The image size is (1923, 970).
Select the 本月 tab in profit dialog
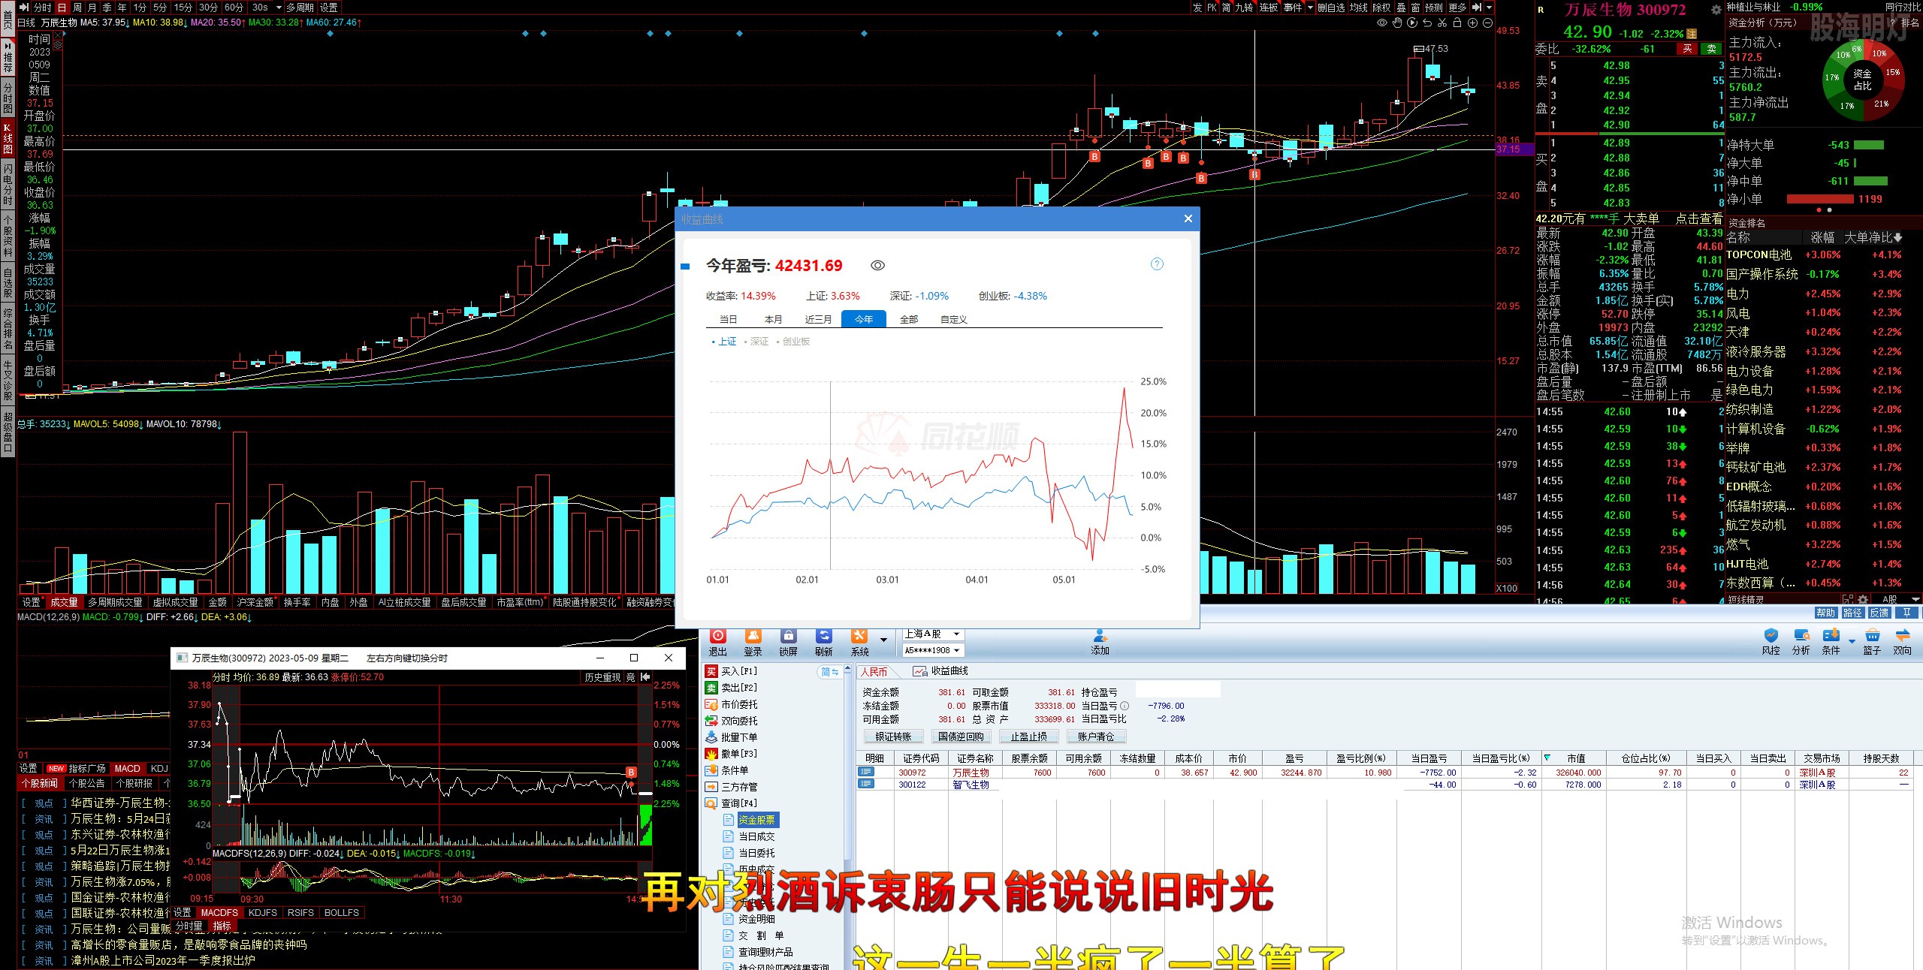(774, 319)
